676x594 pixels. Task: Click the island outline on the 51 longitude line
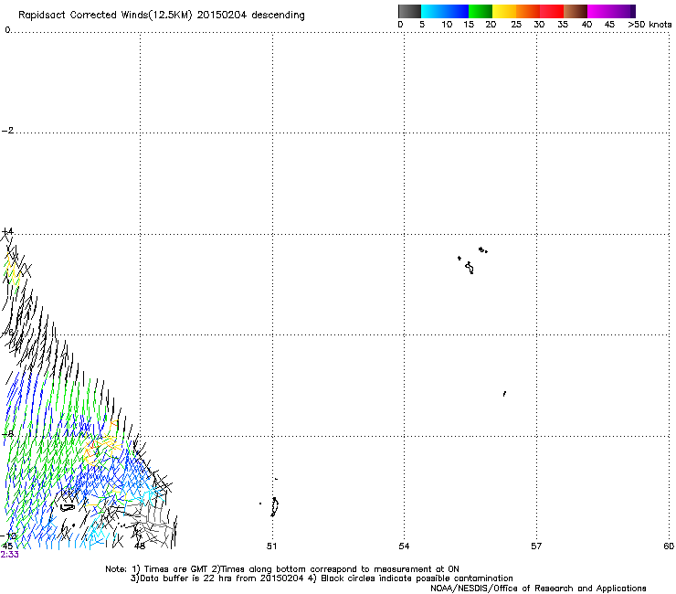[275, 506]
